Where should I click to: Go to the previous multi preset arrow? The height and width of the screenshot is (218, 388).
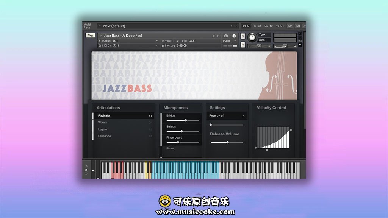click(x=232, y=26)
